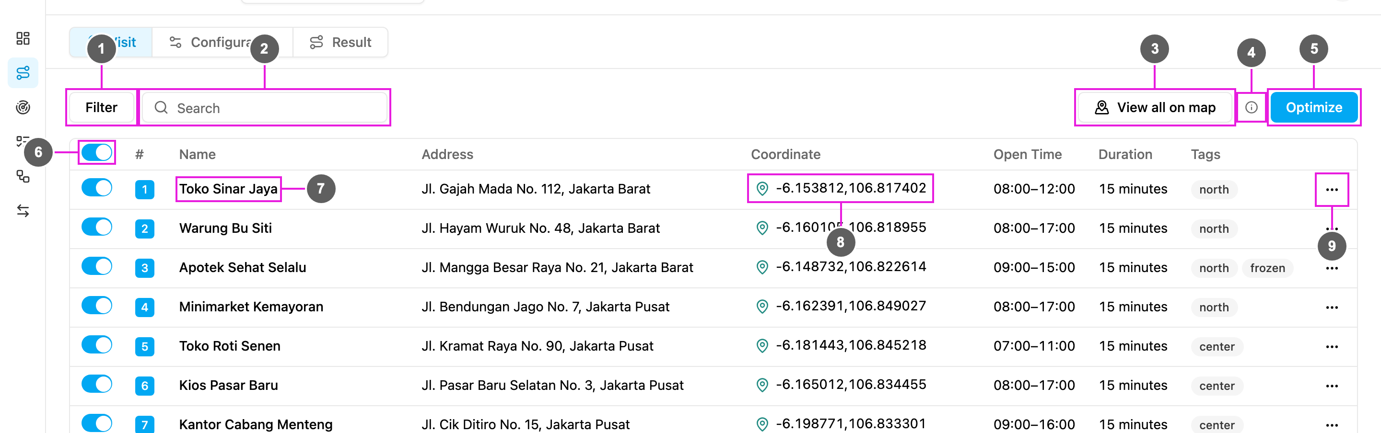1381x433 pixels.
Task: Toggle all visits switch in table header
Action: 97,152
